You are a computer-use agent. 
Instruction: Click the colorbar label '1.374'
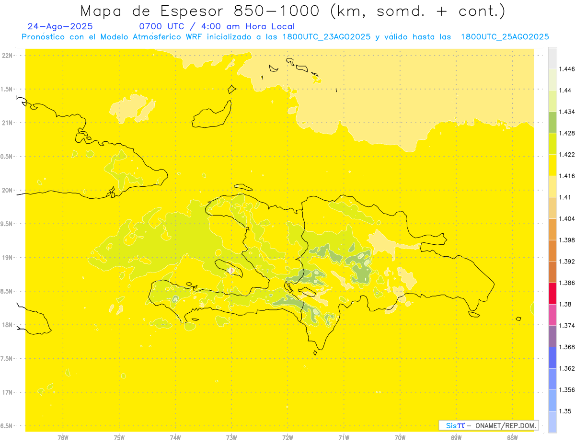[x=567, y=326]
